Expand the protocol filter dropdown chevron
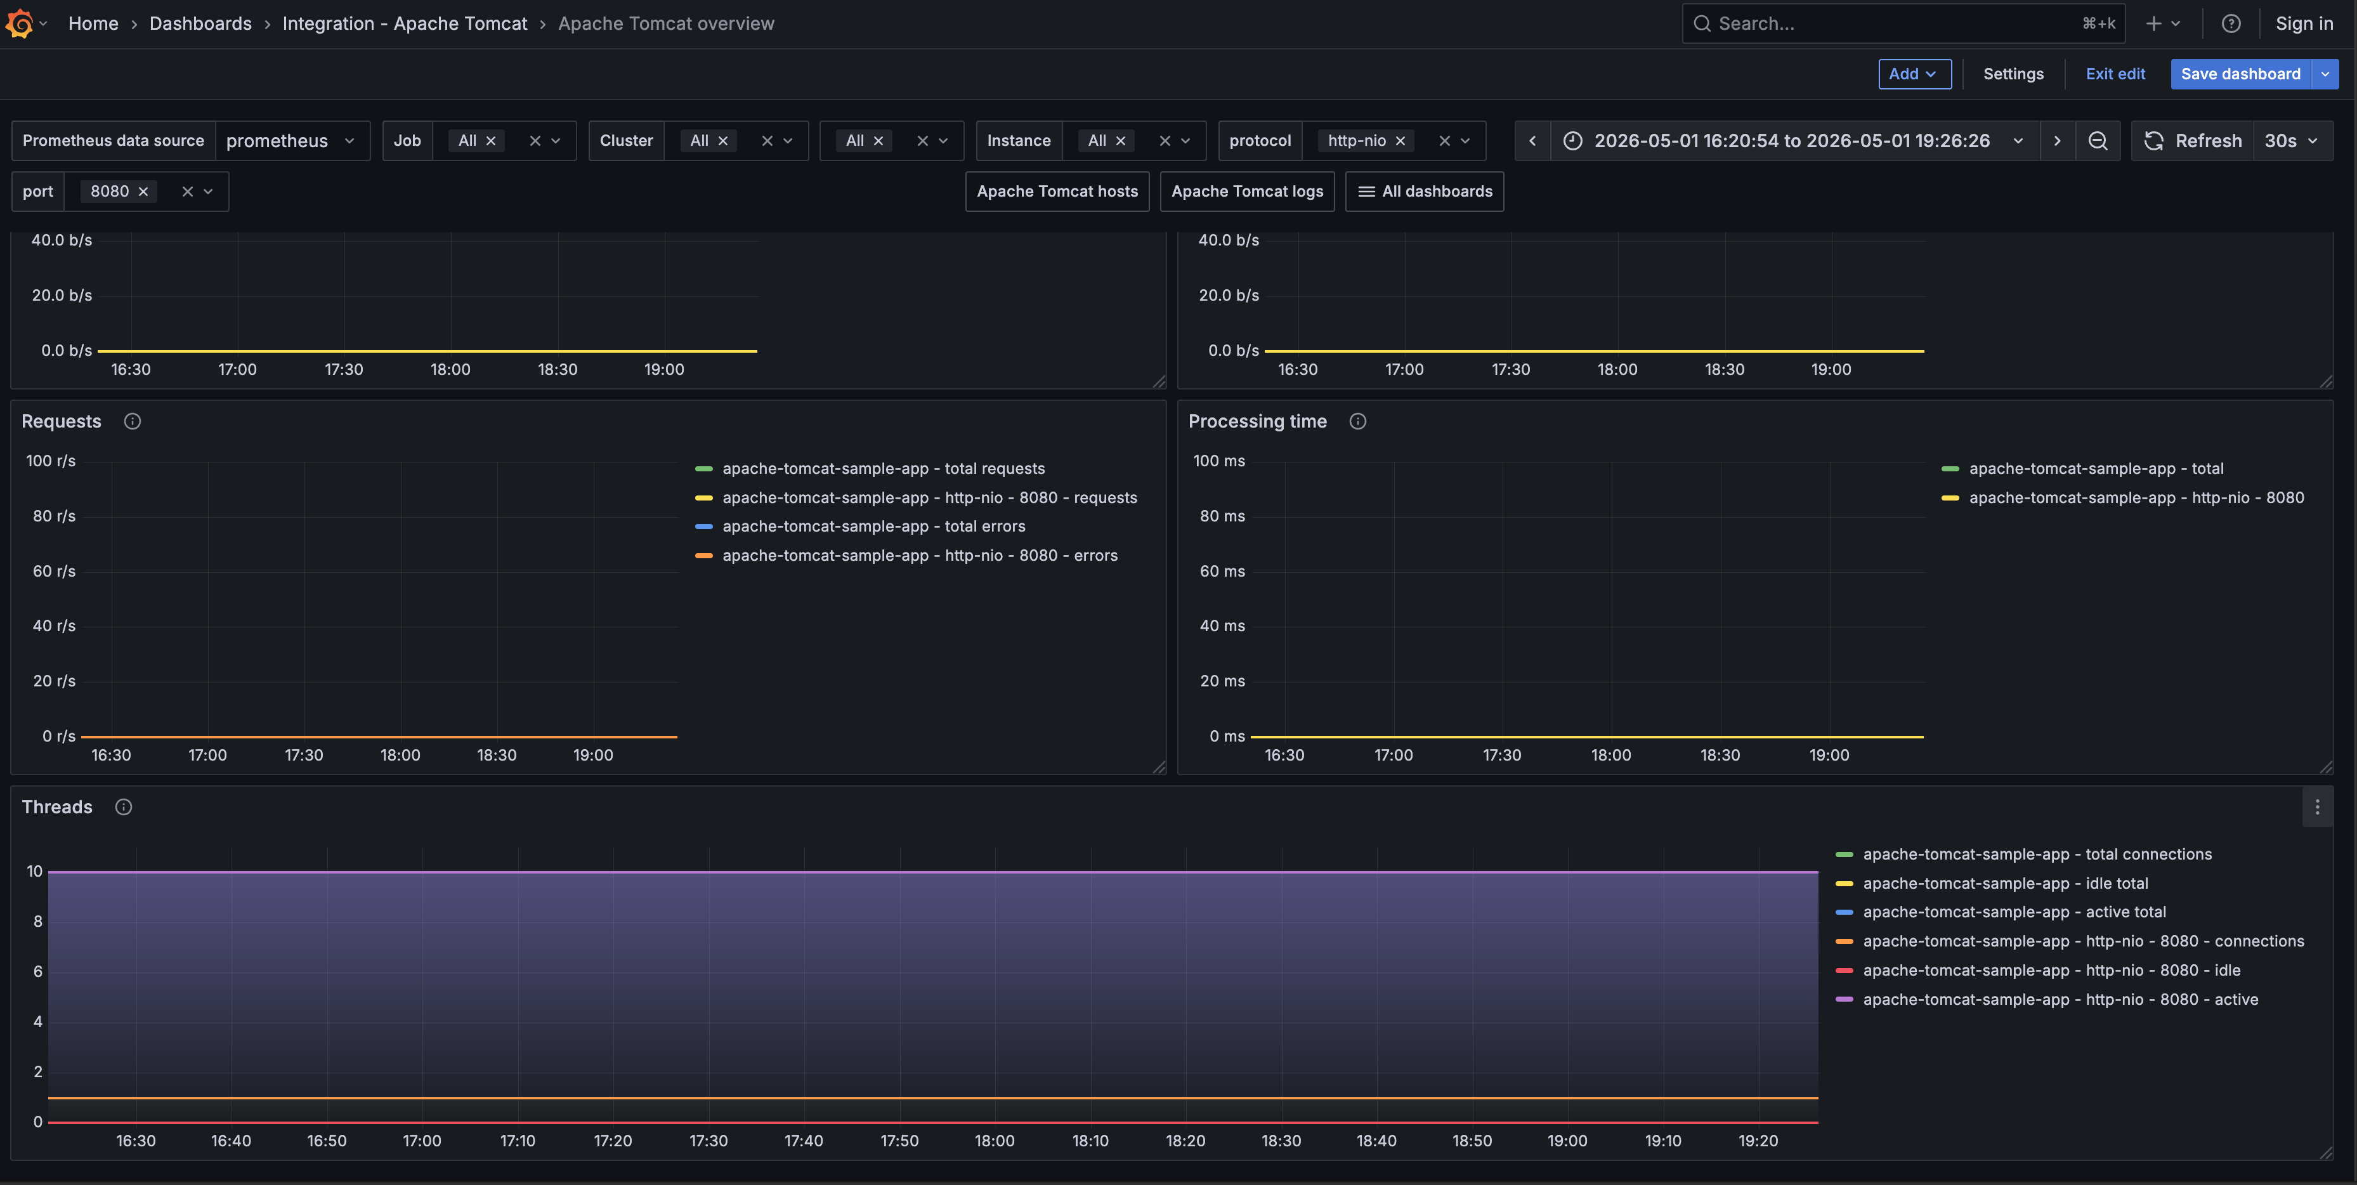 coord(1465,141)
